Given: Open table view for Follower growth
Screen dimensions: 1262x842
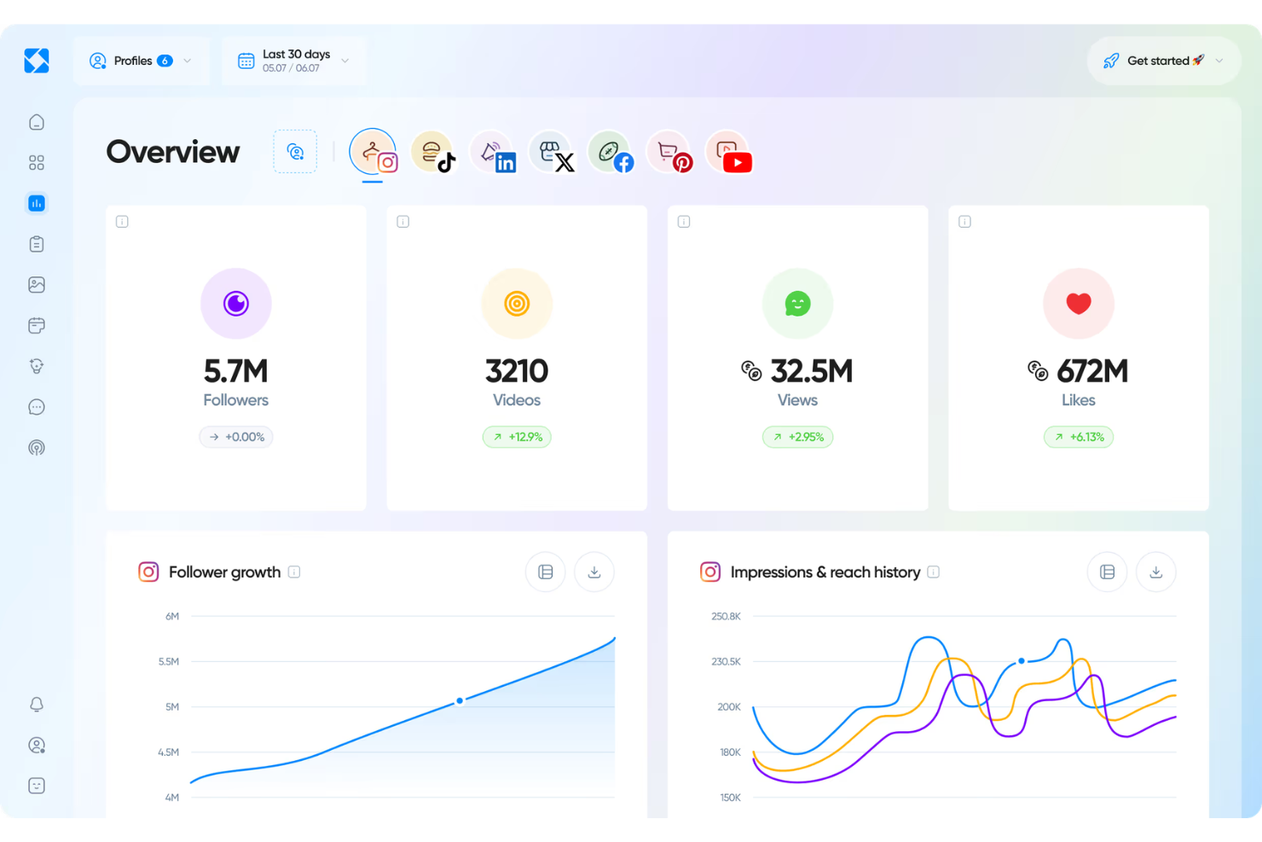Looking at the screenshot, I should [x=545, y=572].
